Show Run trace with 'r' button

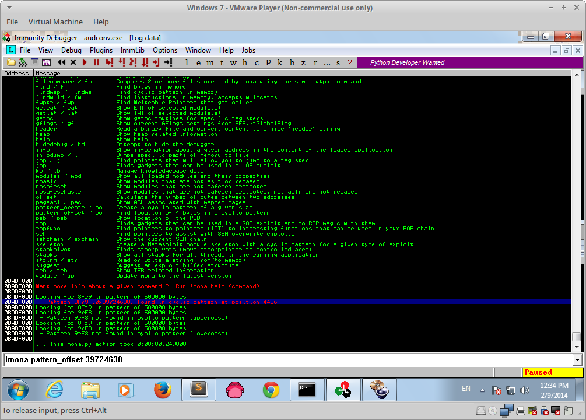[x=315, y=62]
